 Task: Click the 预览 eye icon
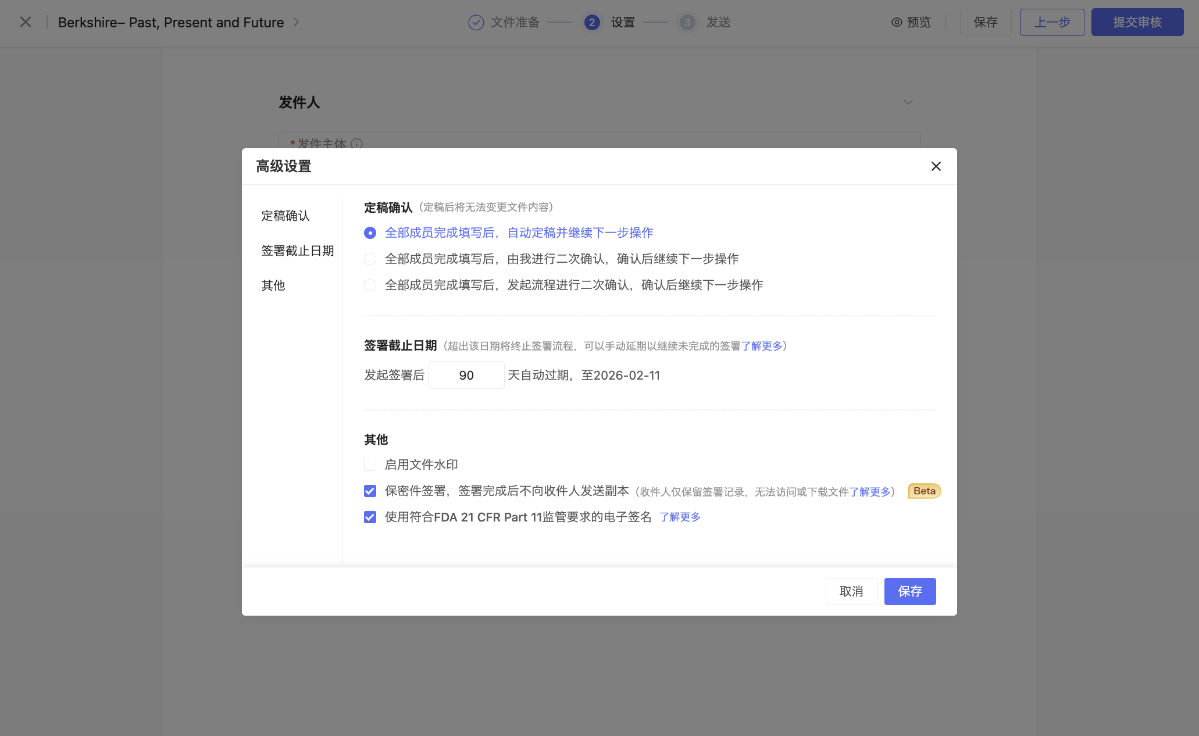click(897, 22)
